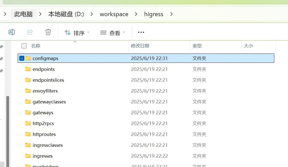The width and height of the screenshot is (288, 167).
Task: Toggle the select-all checkbox beside 名称
Action: pyautogui.click(x=24, y=46)
